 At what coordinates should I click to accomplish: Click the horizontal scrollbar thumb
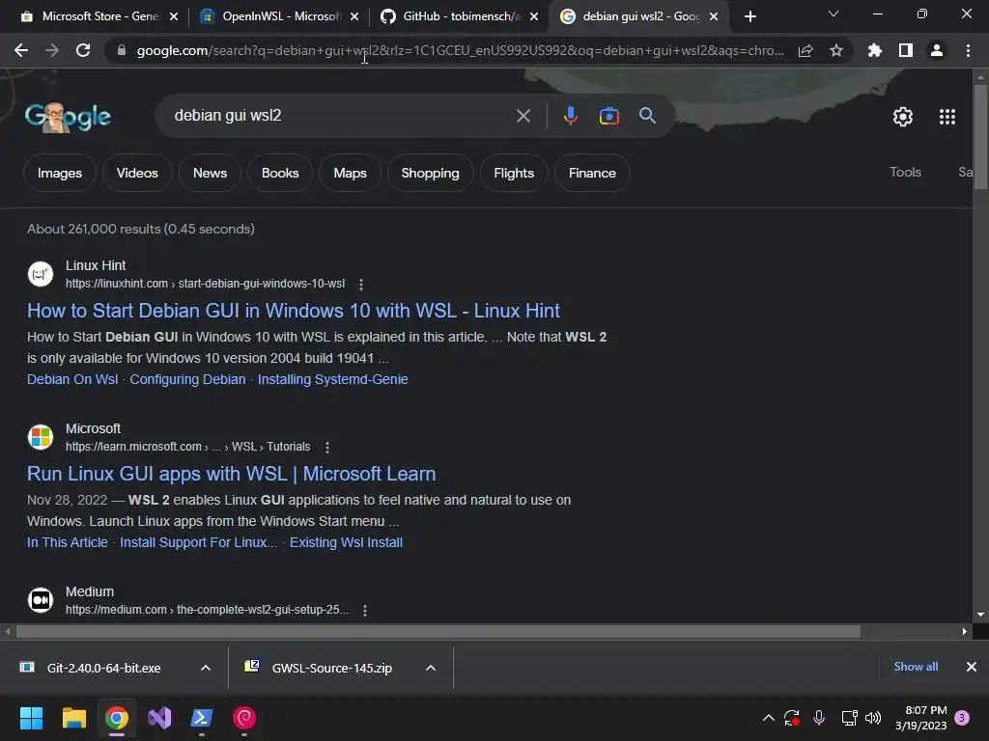[x=438, y=631]
